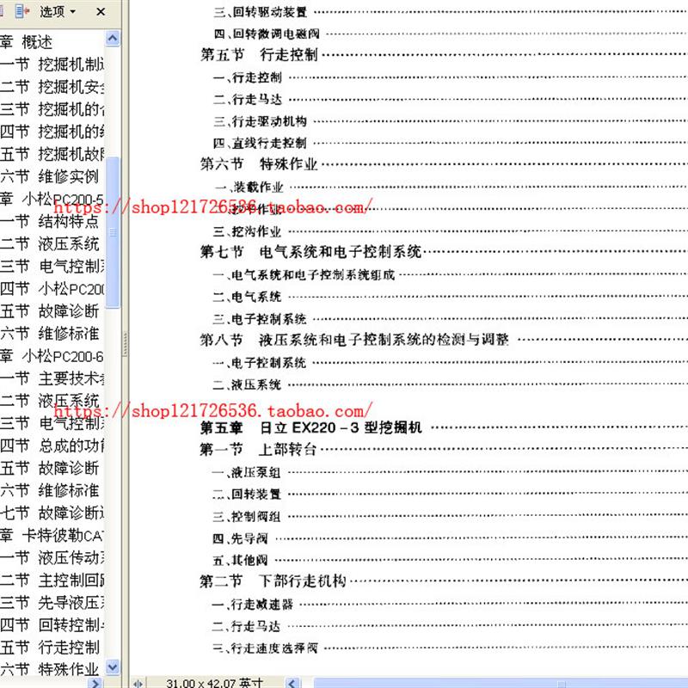The width and height of the screenshot is (688, 688).
Task: Select bookmark 六节 维修实例
Action: [49, 176]
